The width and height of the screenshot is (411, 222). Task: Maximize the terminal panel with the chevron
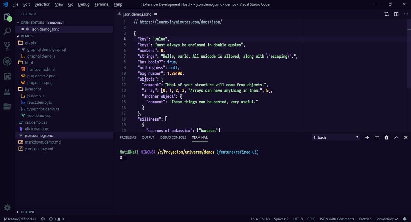click(x=396, y=137)
